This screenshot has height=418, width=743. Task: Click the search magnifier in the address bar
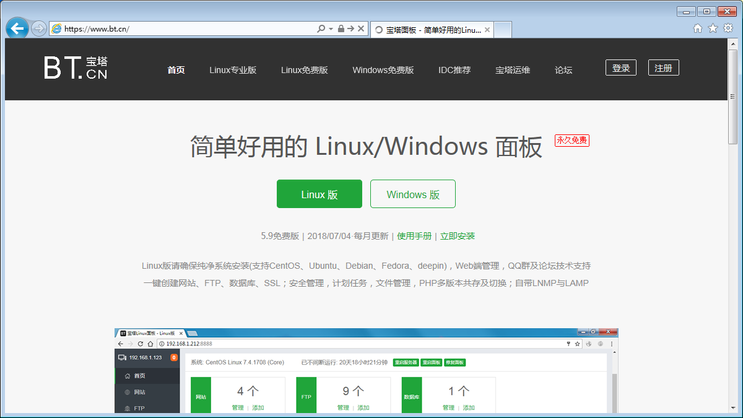tap(321, 28)
